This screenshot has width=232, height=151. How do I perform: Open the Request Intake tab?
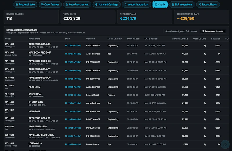coord(25,4)
